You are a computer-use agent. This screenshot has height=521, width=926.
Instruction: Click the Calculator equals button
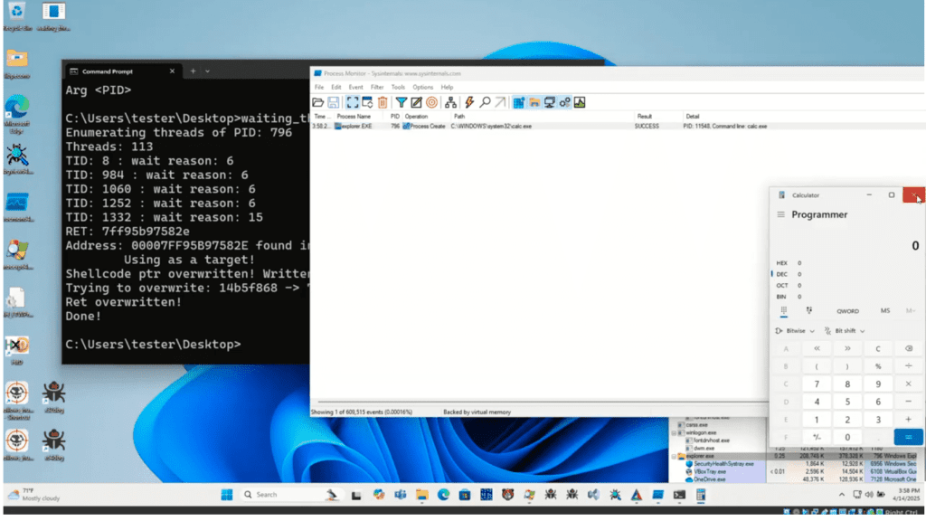tap(908, 437)
